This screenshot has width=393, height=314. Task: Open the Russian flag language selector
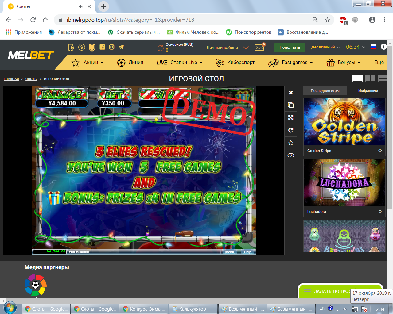click(373, 47)
